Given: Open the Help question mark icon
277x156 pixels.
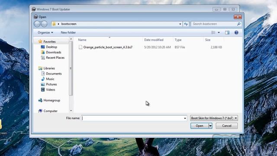Looking at the screenshot, I should click(236, 32).
